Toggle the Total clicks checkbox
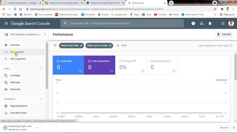 (x=58, y=61)
